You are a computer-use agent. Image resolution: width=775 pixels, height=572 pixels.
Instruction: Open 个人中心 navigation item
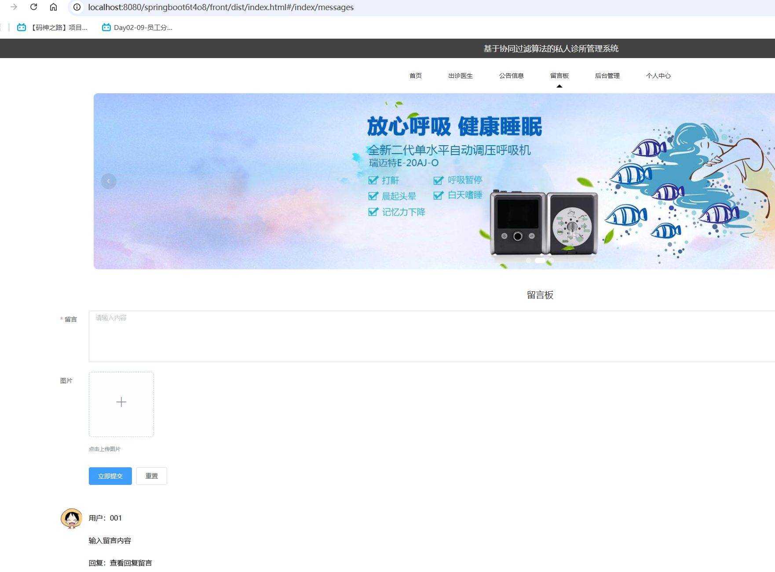coord(658,76)
